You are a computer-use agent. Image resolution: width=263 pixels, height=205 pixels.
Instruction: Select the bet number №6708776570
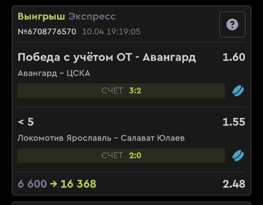coord(47,32)
